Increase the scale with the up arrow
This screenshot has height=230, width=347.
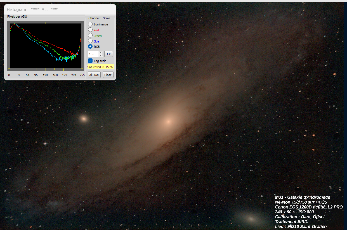(x=101, y=53)
